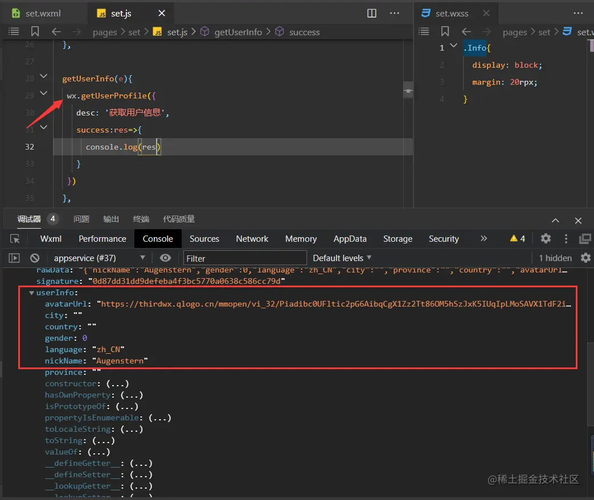Switch to the Performance devtools tab

pyautogui.click(x=103, y=239)
